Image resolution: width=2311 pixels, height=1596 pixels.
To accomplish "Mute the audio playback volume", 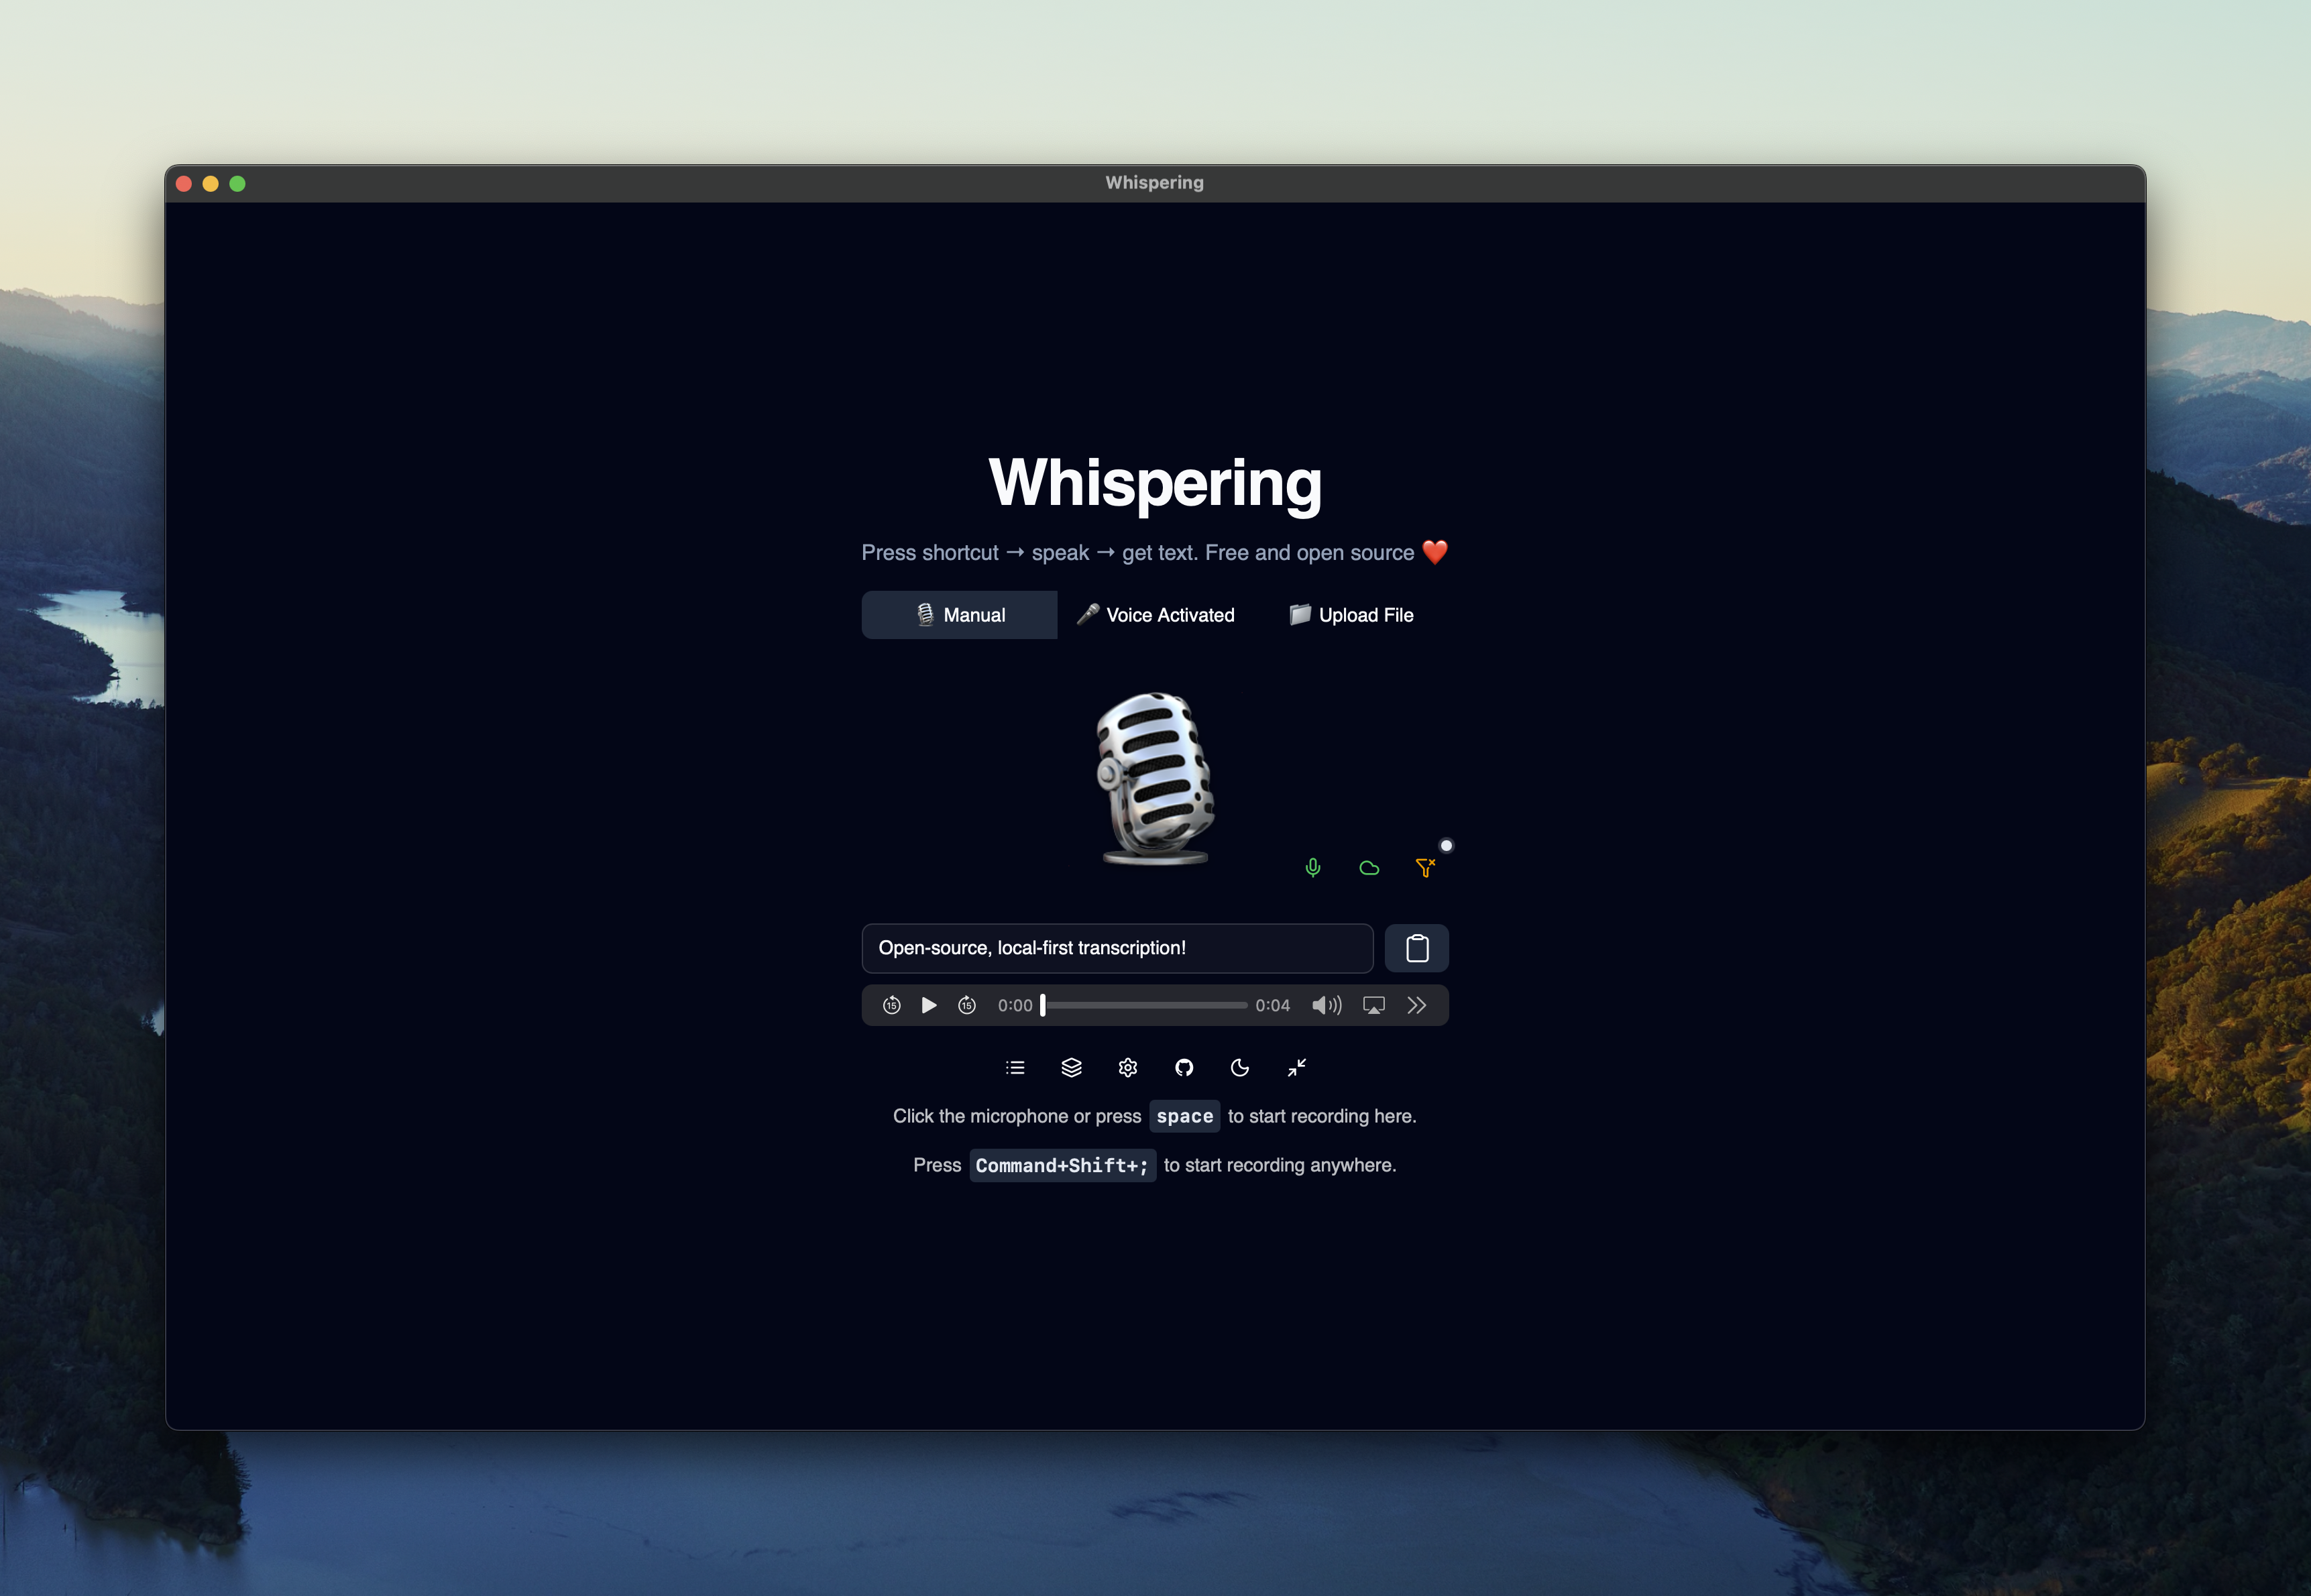I will (1326, 1005).
